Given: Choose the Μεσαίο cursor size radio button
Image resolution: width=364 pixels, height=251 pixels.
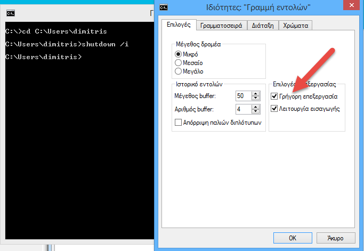Looking at the screenshot, I should click(179, 62).
